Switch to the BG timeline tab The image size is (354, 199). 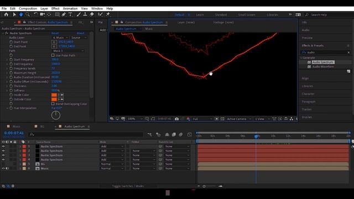click(42, 127)
